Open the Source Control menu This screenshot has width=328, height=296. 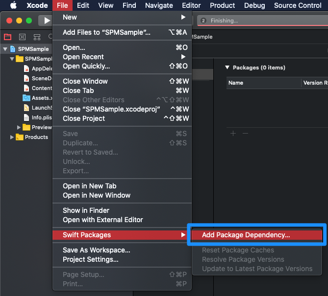pyautogui.click(x=298, y=5)
